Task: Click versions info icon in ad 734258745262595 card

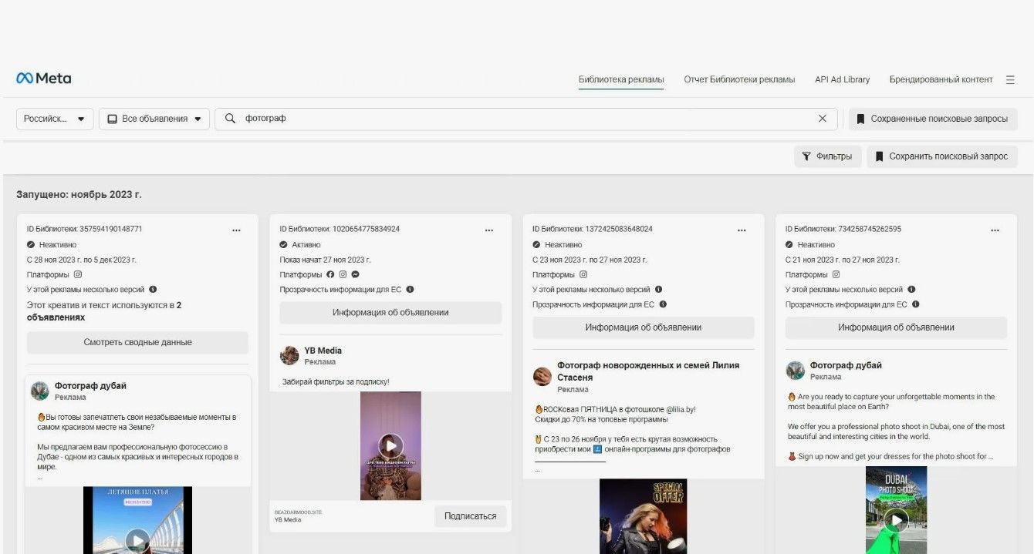Action: tap(911, 290)
